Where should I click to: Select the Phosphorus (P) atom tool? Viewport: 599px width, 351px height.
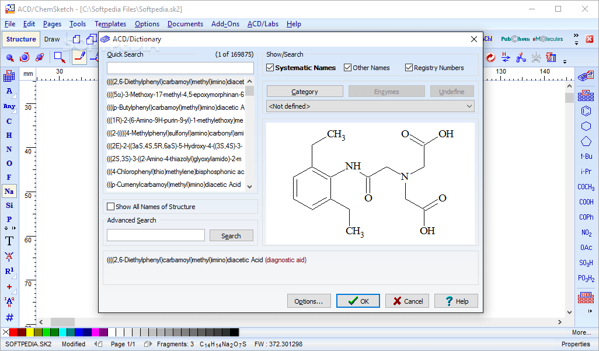coord(9,219)
